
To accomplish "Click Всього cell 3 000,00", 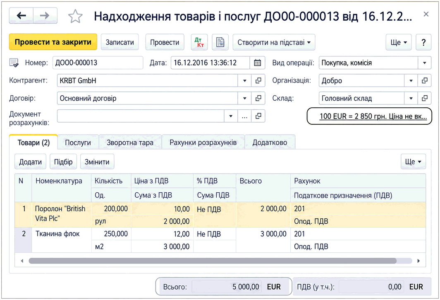I will click(263, 240).
